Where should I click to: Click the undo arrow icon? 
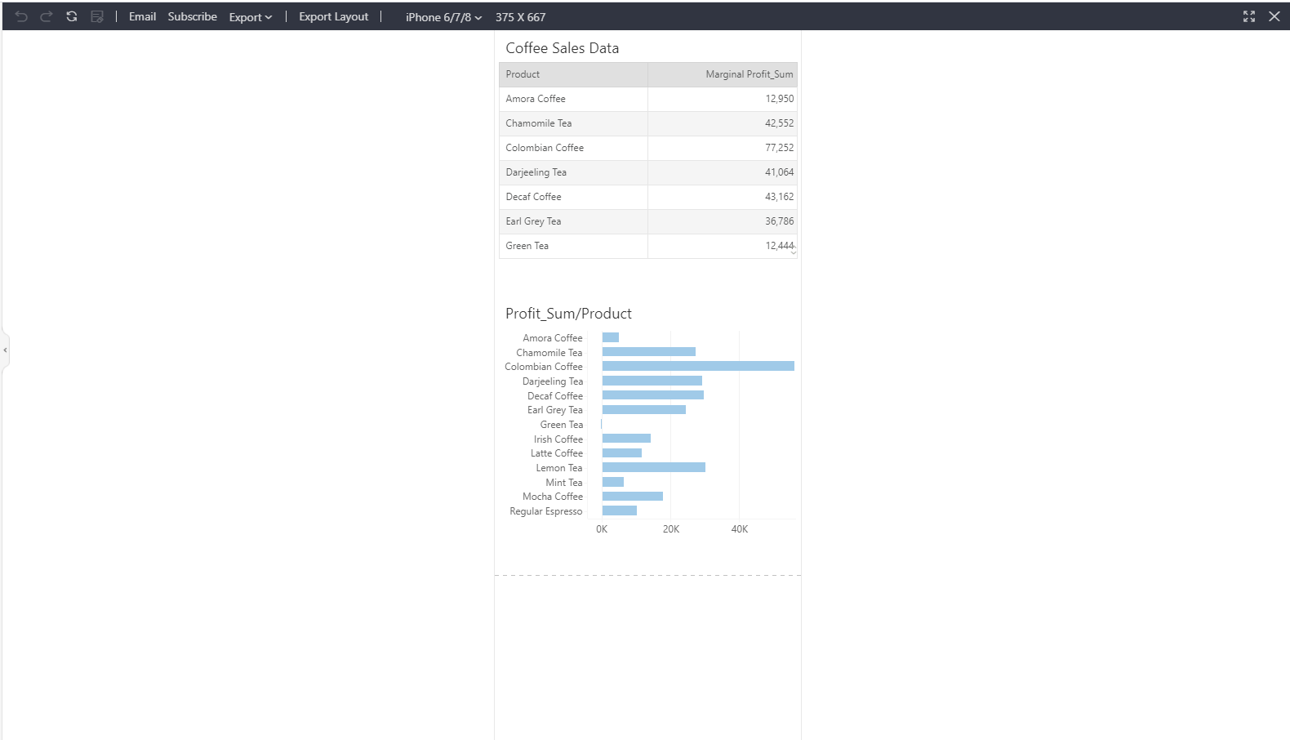click(21, 16)
